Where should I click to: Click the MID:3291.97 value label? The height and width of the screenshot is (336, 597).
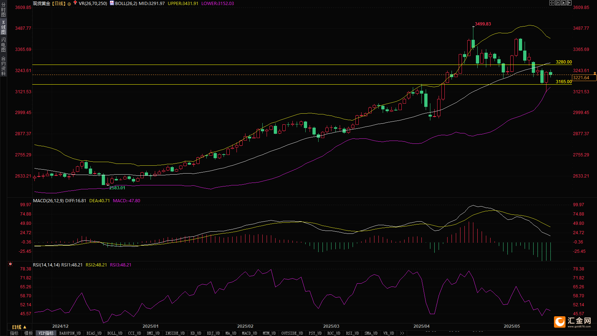pos(152,3)
